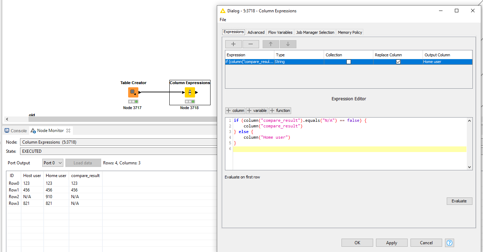The width and height of the screenshot is (483, 252).
Task: Switch to the Console tab
Action: pyautogui.click(x=16, y=131)
